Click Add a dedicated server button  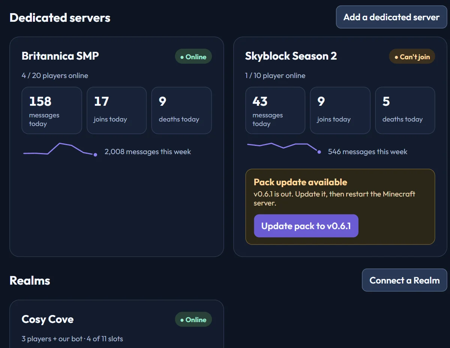[391, 17]
